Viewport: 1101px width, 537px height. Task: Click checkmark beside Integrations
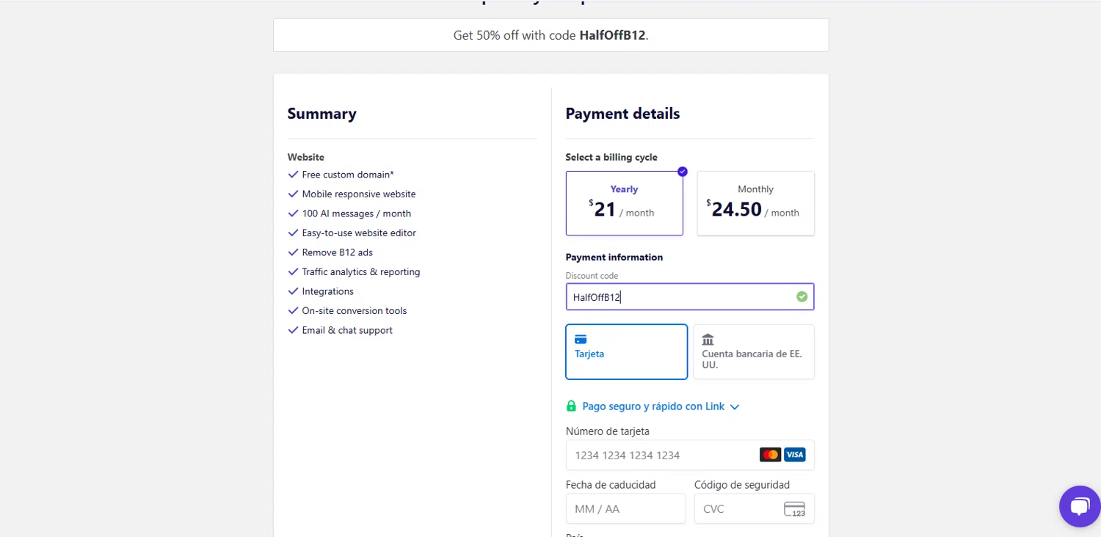(293, 291)
